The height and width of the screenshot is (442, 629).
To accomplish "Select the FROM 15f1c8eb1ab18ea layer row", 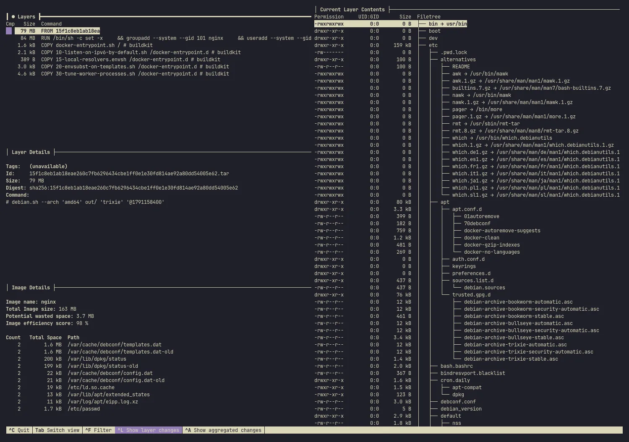I will [57, 31].
